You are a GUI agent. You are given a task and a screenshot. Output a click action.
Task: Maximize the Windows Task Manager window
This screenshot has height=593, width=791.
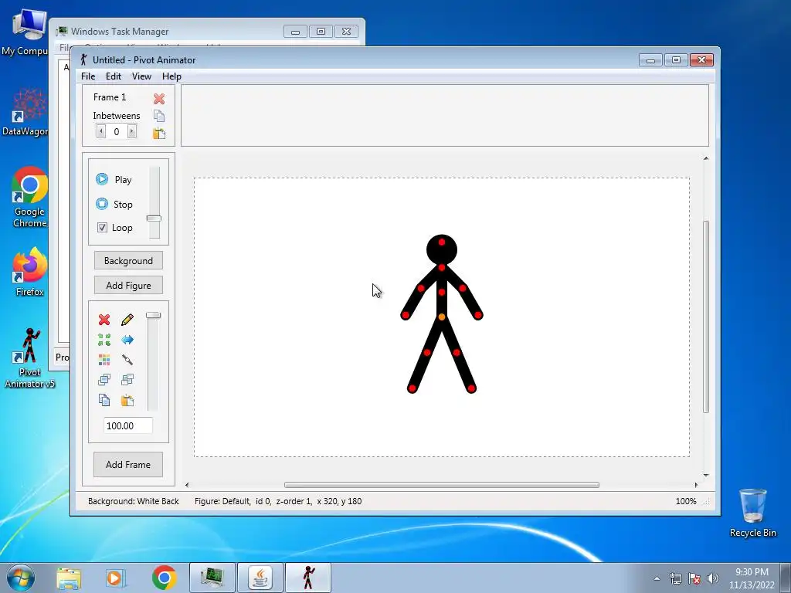click(321, 31)
